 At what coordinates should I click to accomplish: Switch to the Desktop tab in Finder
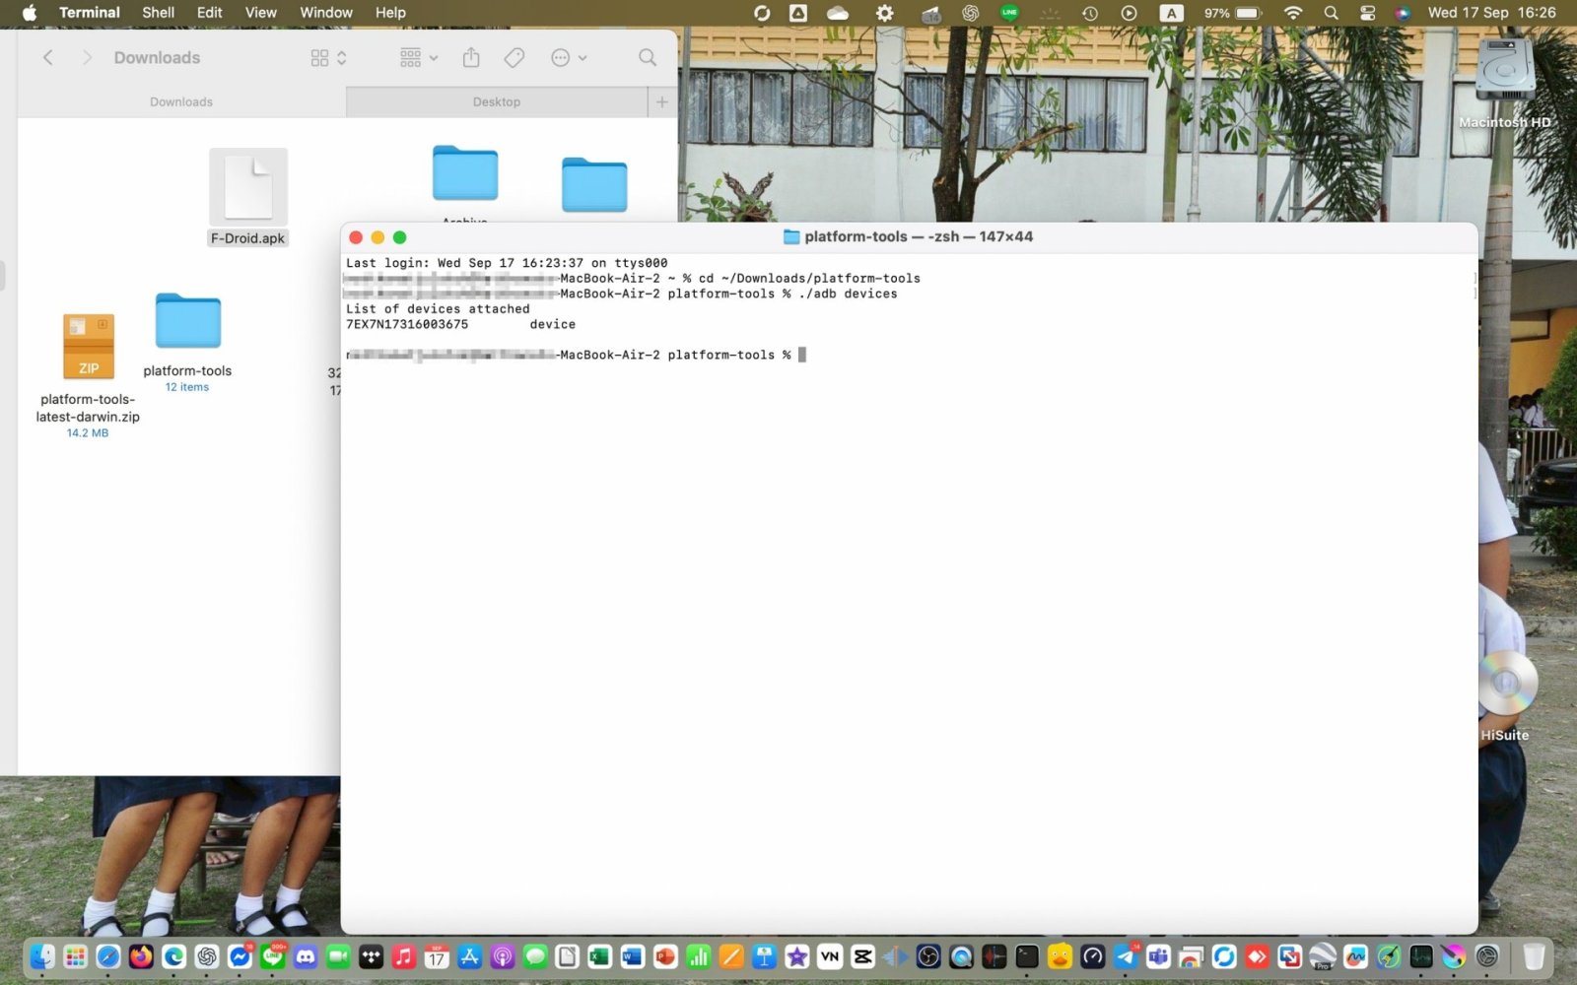point(496,101)
